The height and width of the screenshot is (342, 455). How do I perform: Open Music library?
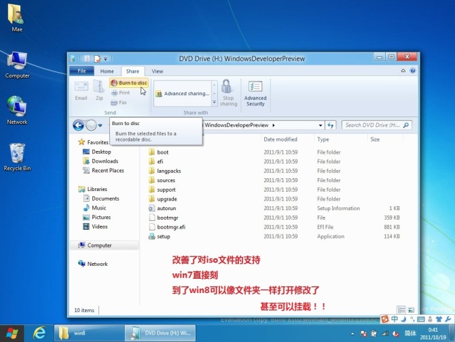(x=94, y=208)
